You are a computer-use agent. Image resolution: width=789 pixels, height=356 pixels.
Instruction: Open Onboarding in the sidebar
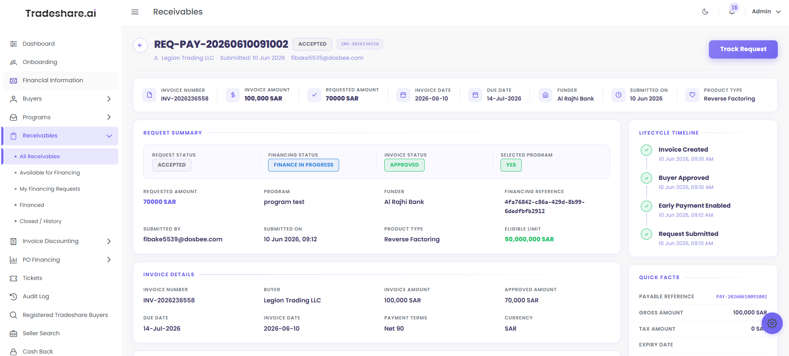(61, 62)
